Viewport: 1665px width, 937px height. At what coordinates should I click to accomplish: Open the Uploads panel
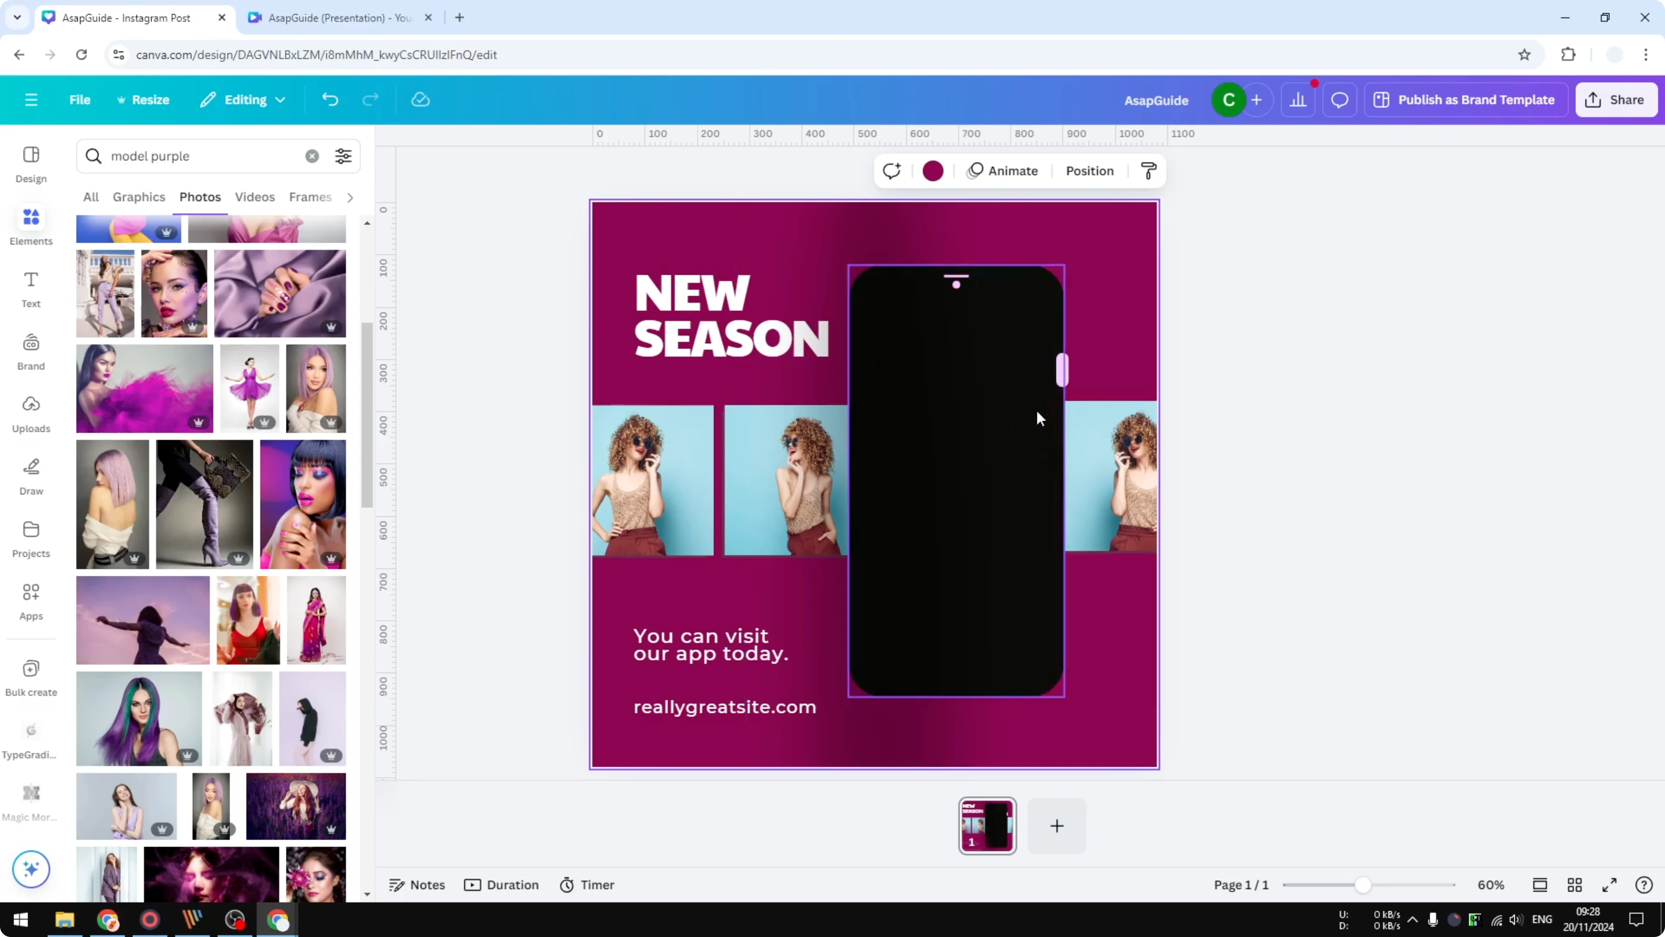pos(30,414)
